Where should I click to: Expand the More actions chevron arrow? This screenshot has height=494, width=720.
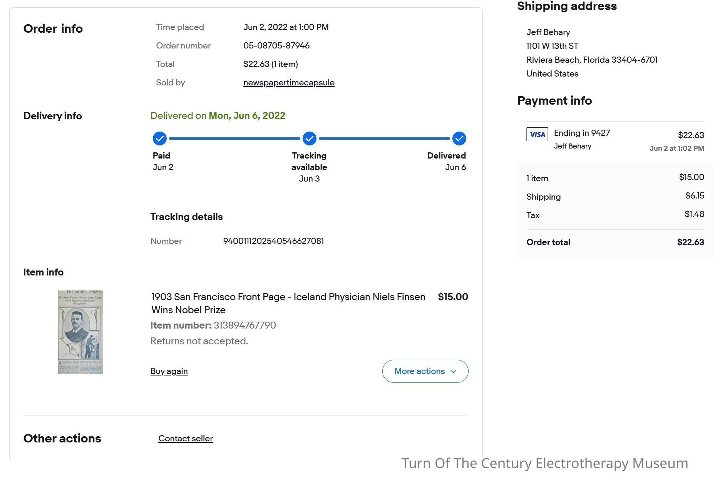(x=453, y=371)
